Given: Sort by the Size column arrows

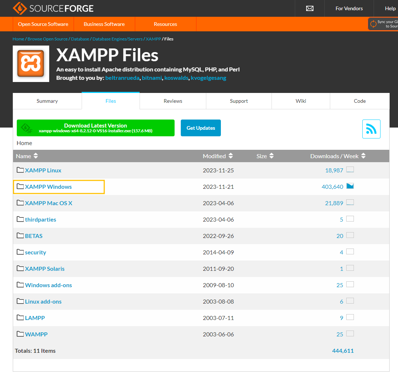Looking at the screenshot, I should 272,156.
